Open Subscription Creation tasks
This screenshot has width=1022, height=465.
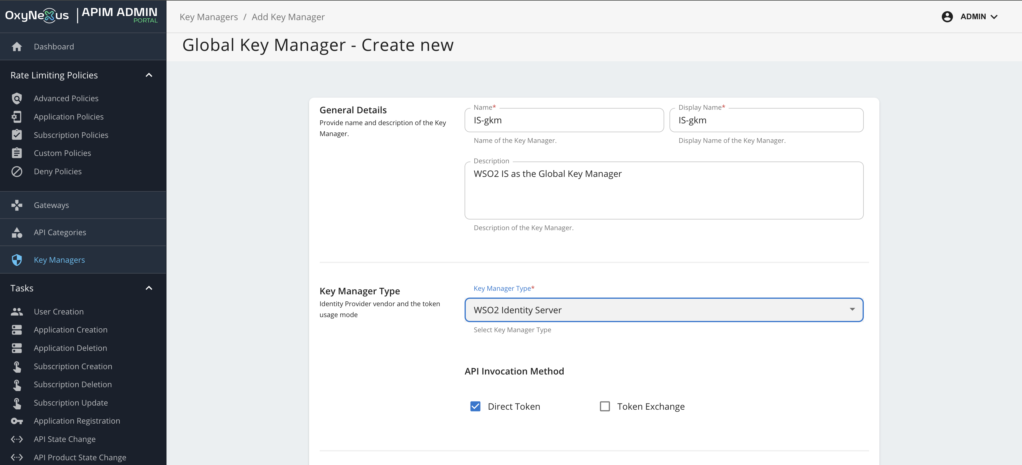coord(73,366)
